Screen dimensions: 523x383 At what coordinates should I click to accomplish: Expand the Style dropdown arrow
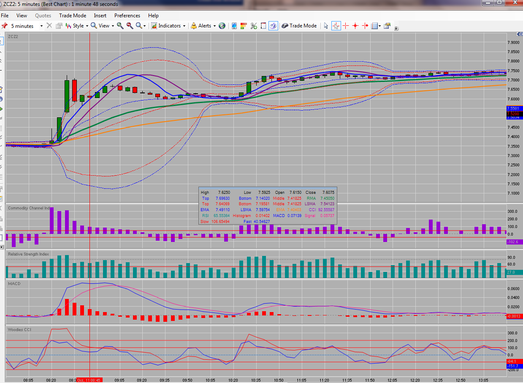(x=87, y=26)
